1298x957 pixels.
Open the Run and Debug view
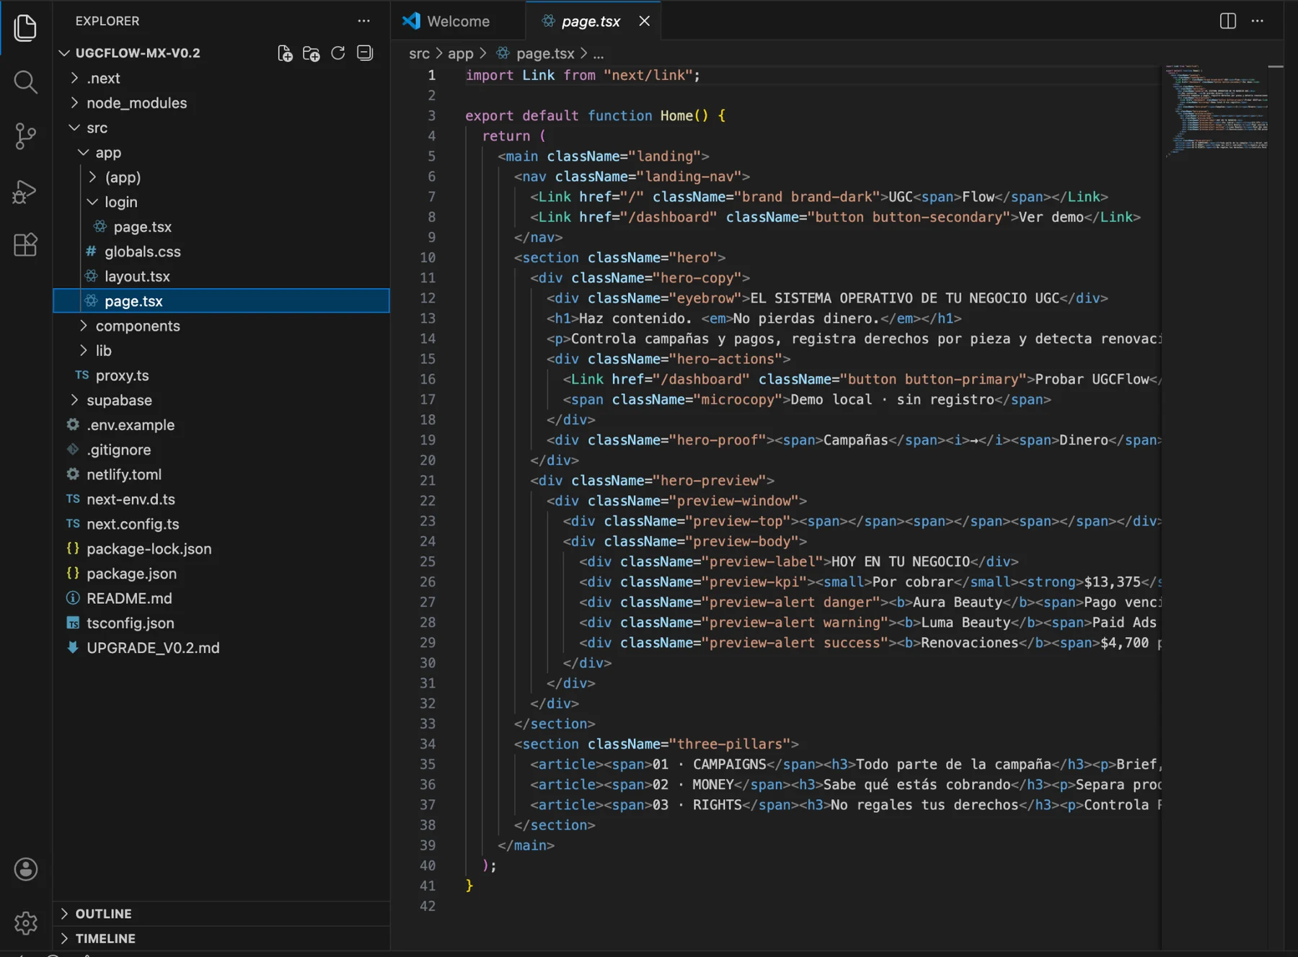(x=25, y=191)
